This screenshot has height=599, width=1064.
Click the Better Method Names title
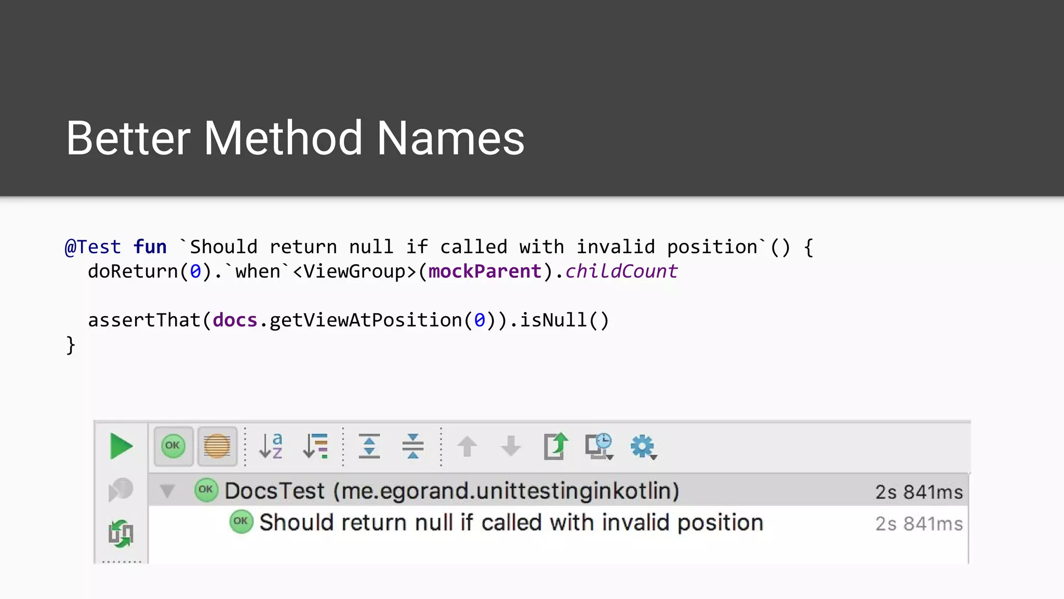(295, 138)
